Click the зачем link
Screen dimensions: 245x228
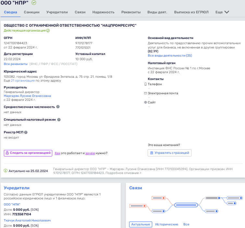pos(90,153)
